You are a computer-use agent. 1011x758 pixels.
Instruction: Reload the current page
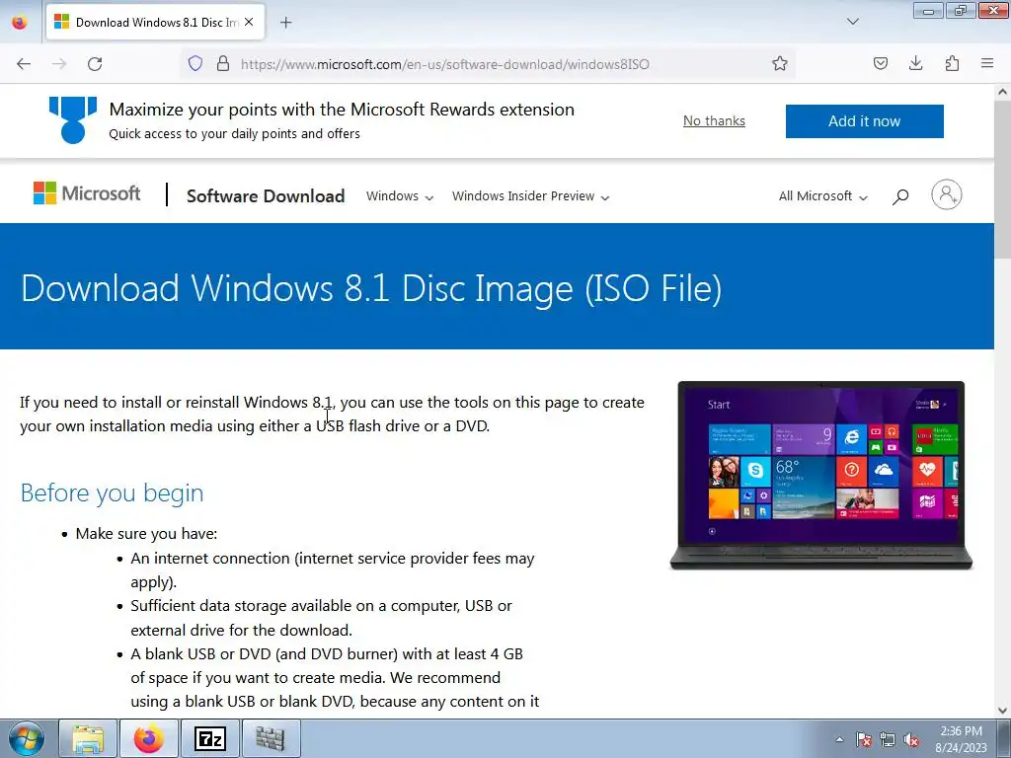(x=95, y=64)
